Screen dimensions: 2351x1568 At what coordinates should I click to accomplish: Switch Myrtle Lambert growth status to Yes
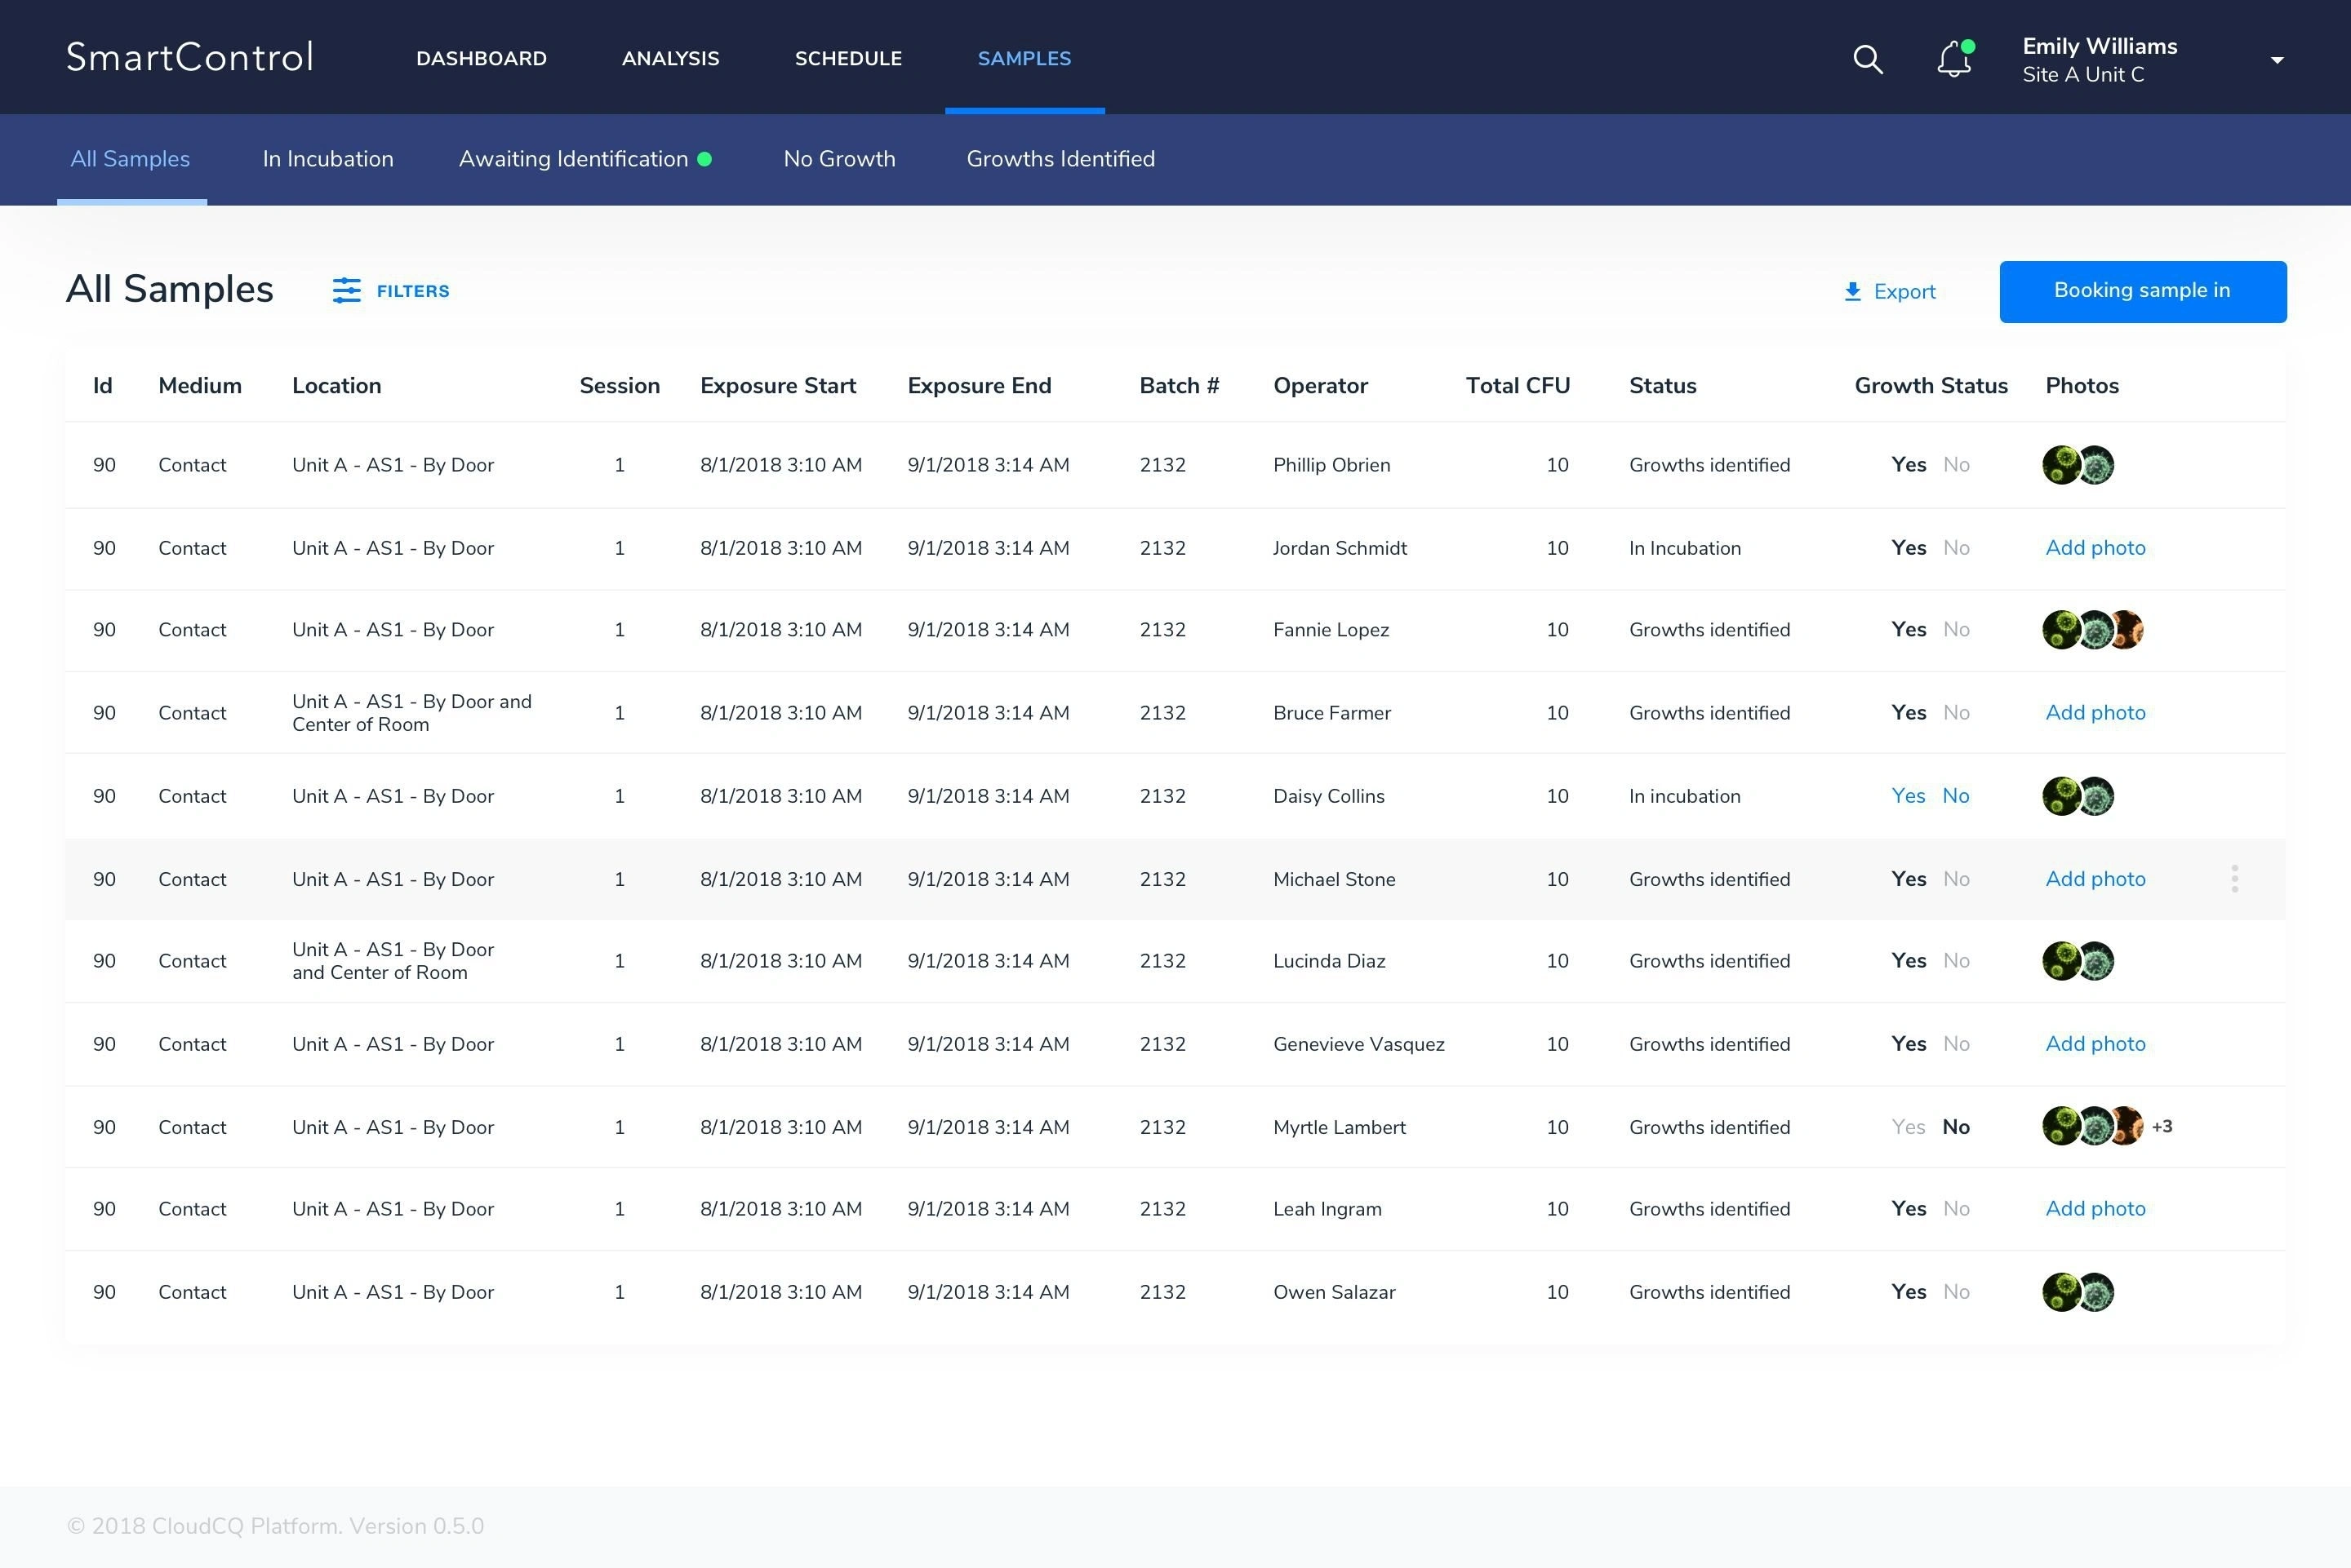pyautogui.click(x=1908, y=1127)
